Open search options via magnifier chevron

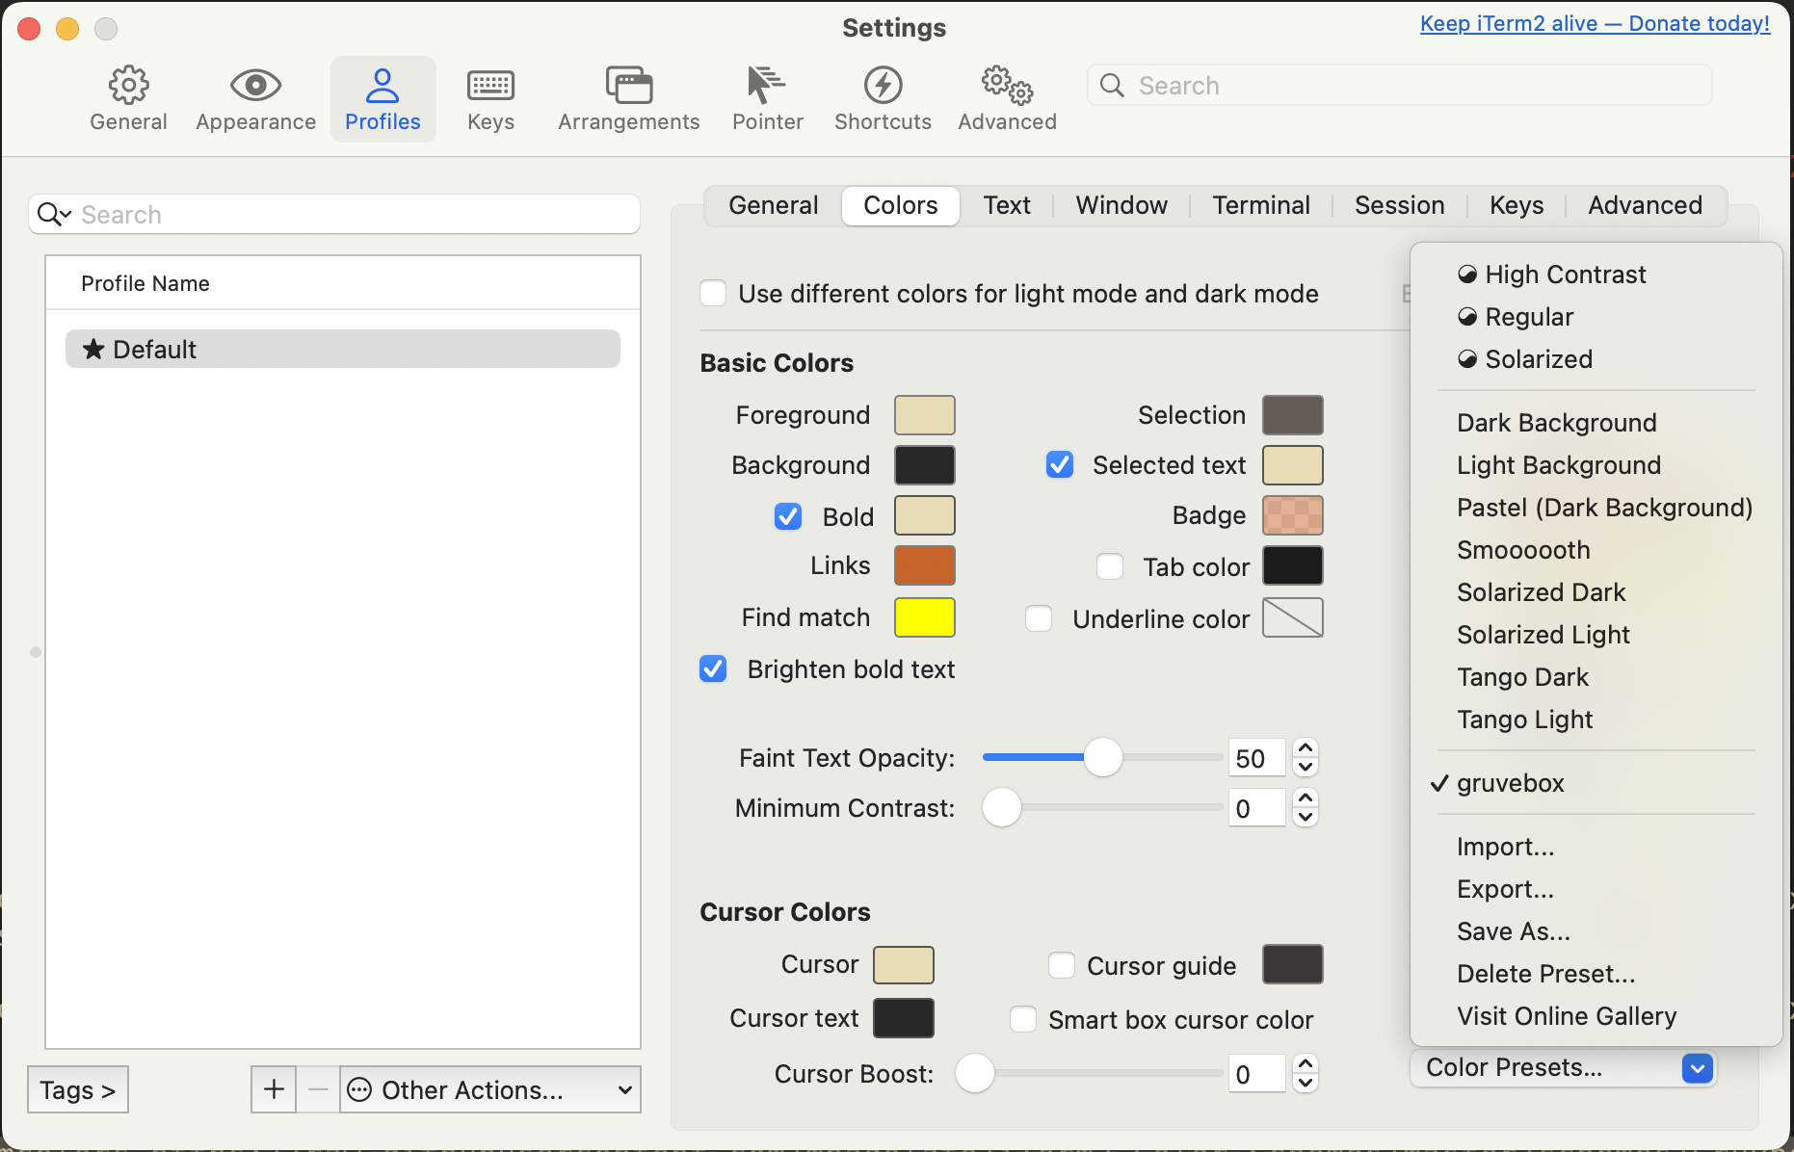tap(53, 214)
